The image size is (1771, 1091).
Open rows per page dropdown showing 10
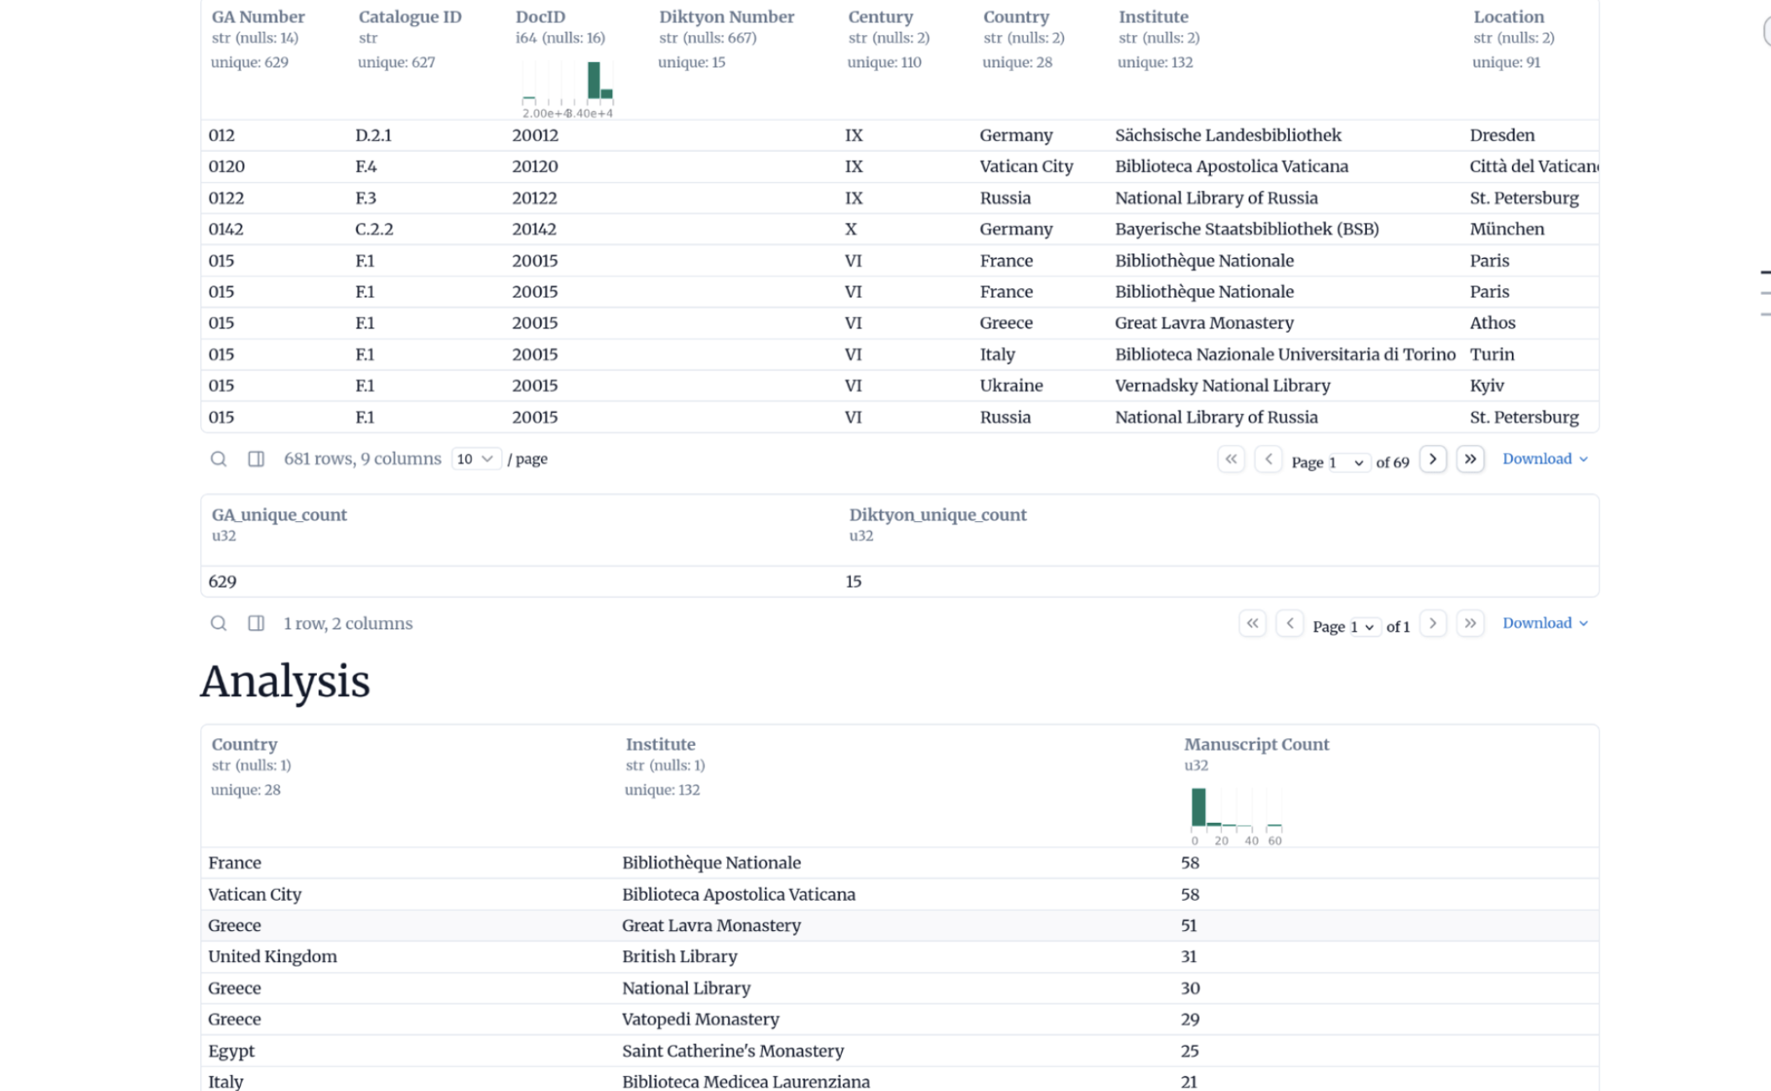(475, 459)
